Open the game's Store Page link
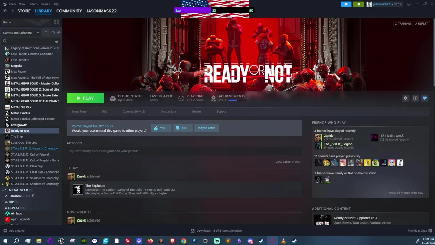 click(x=79, y=112)
